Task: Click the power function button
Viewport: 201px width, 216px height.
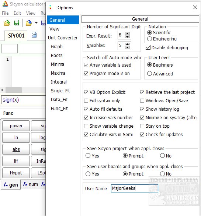Action: coord(16,125)
